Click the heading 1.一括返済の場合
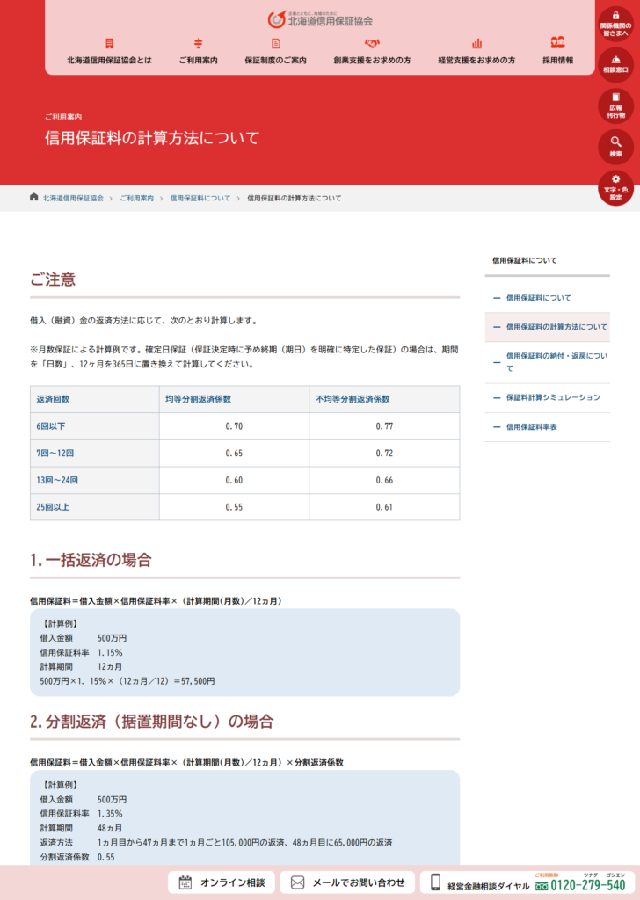Viewport: 640px width, 900px height. pos(91,560)
